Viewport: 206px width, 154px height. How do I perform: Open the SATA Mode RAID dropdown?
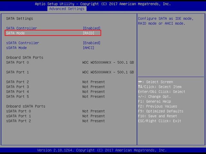click(x=89, y=33)
